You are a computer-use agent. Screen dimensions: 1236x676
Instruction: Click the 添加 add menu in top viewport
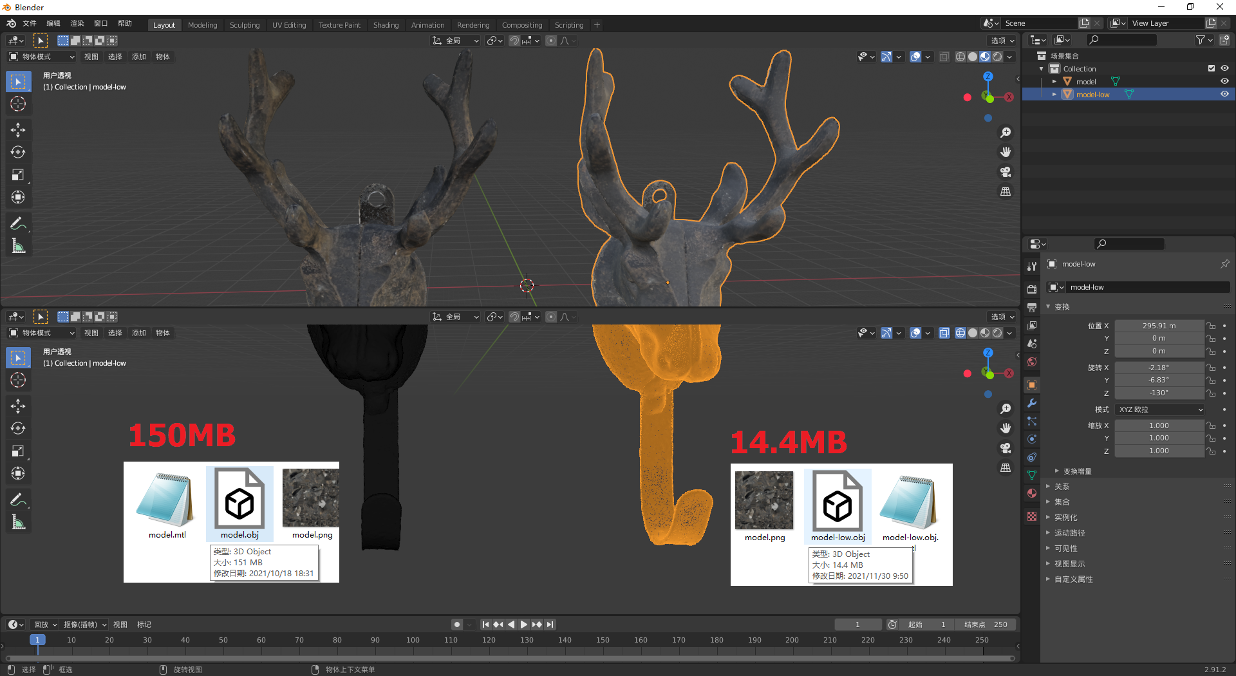click(x=139, y=57)
